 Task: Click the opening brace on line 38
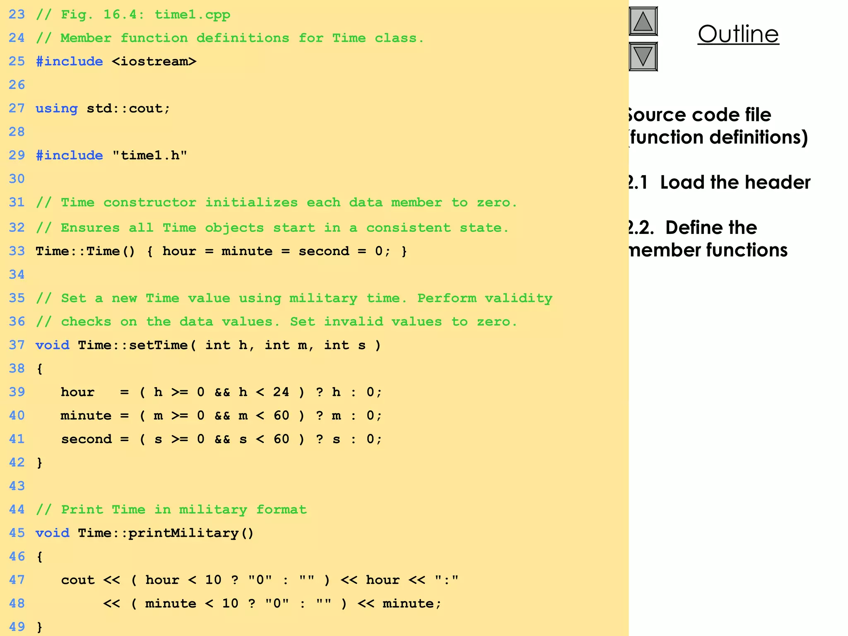point(40,369)
